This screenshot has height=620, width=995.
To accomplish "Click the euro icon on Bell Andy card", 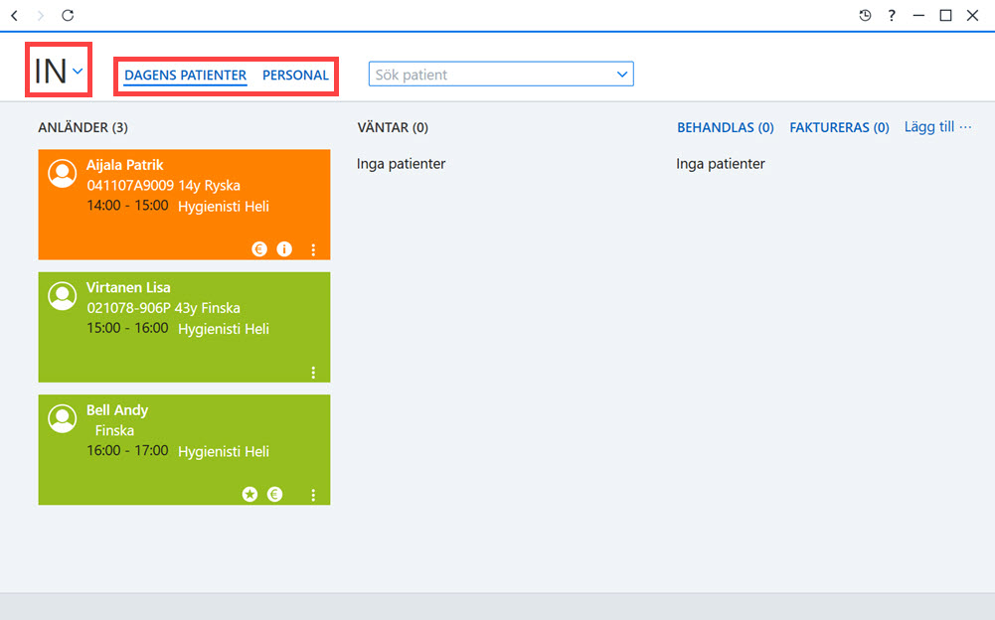I will 274,495.
